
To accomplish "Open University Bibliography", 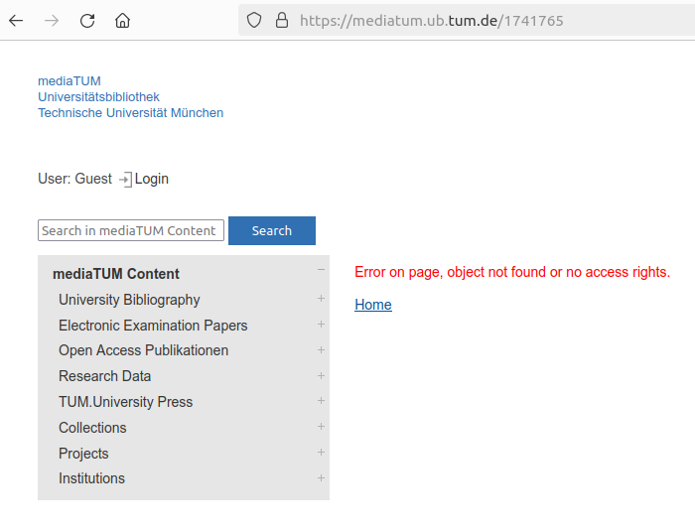I will pyautogui.click(x=129, y=300).
